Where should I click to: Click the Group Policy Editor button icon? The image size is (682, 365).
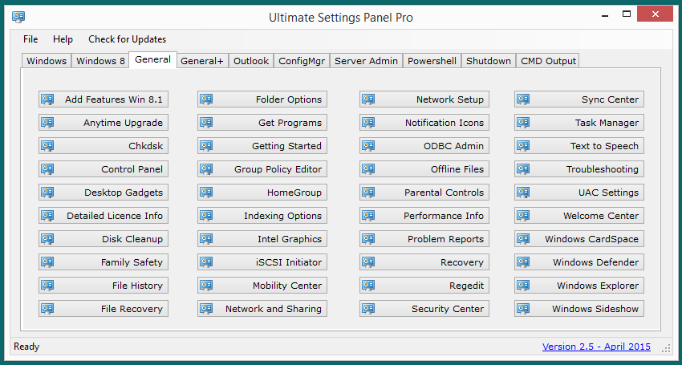pos(206,169)
